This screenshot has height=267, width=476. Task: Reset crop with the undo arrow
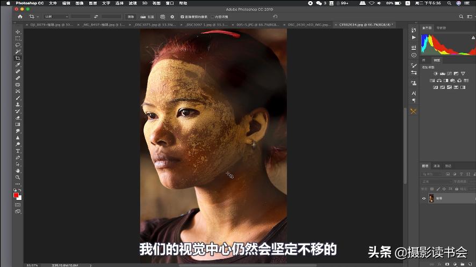coord(275,17)
